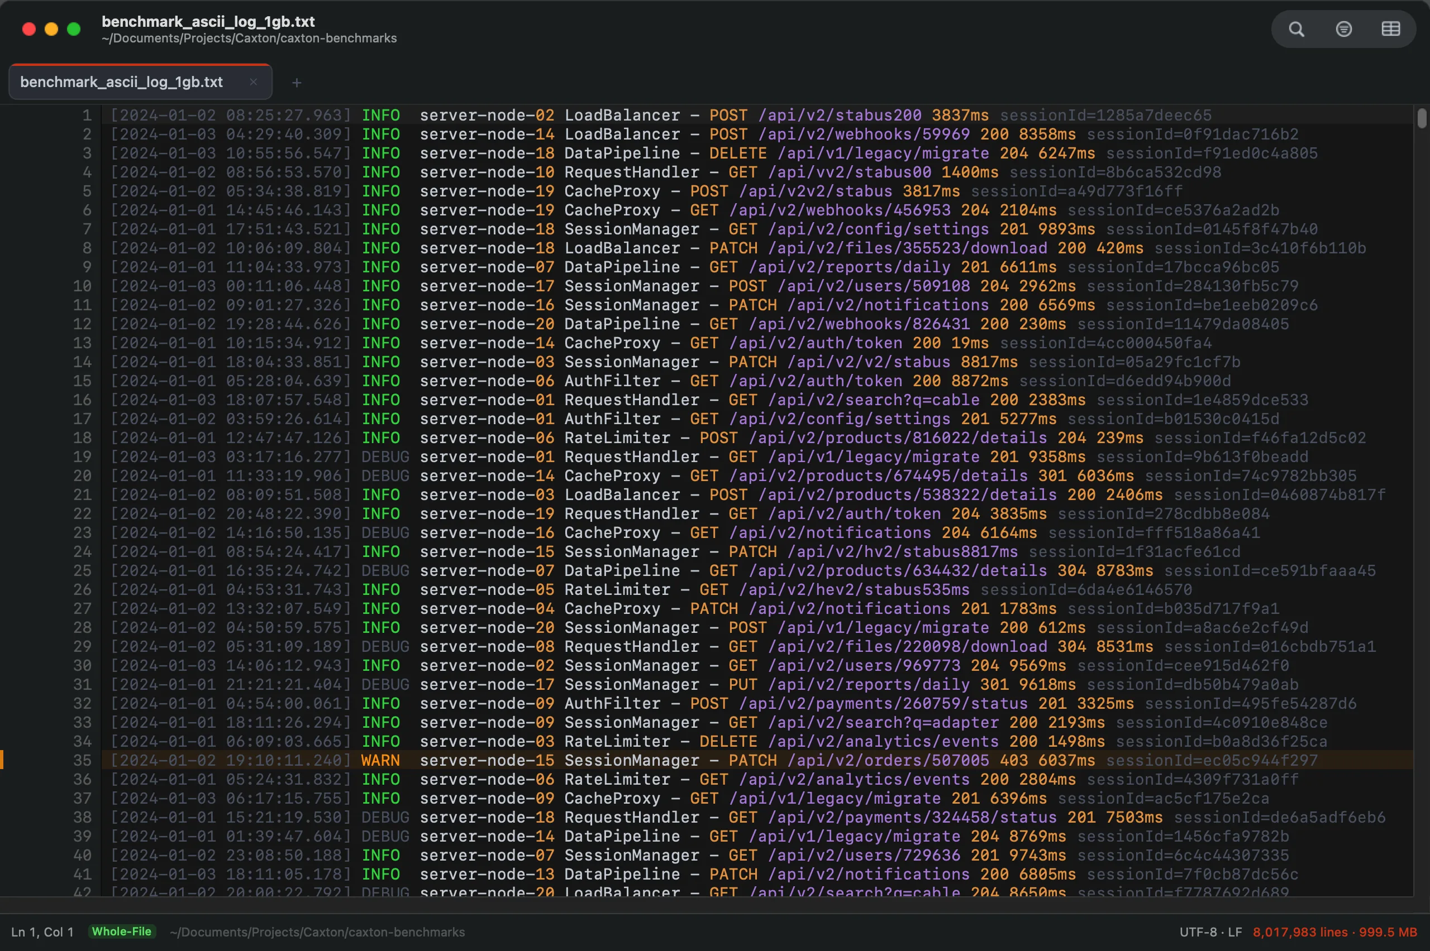Click the window title benchmark_ascii_log_1gb.txt
This screenshot has height=951, width=1430.
(208, 21)
